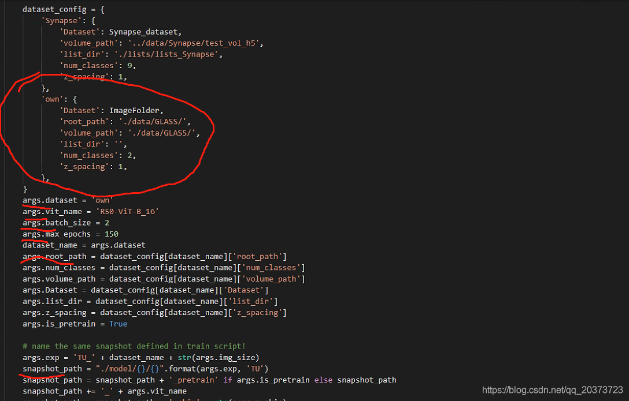Click the 'dataset_config = {' line

63,10
